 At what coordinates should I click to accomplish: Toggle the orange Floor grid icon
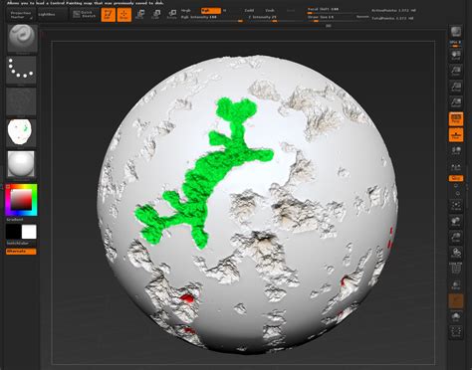(456, 134)
